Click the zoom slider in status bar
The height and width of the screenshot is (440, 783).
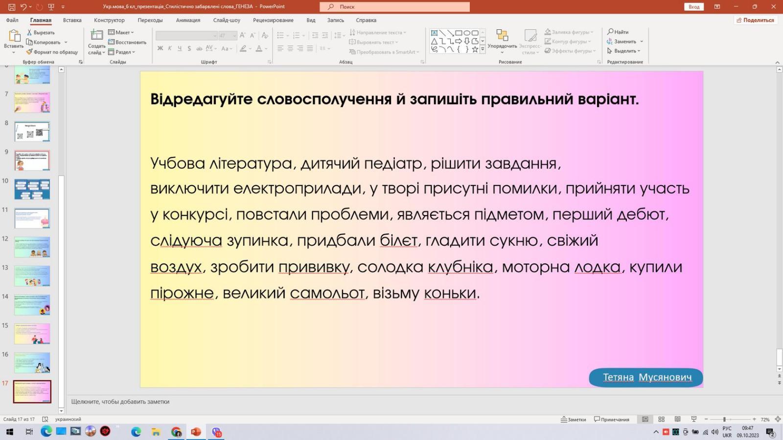coord(724,419)
